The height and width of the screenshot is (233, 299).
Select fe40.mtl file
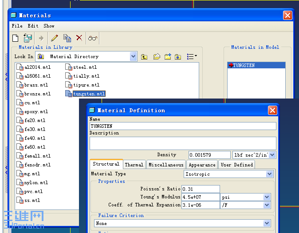31,138
